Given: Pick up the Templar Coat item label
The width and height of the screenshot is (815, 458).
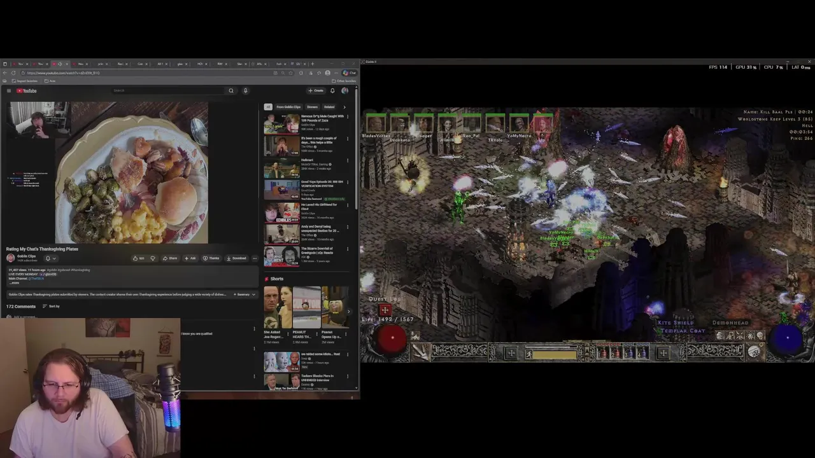Looking at the screenshot, I should click(683, 331).
